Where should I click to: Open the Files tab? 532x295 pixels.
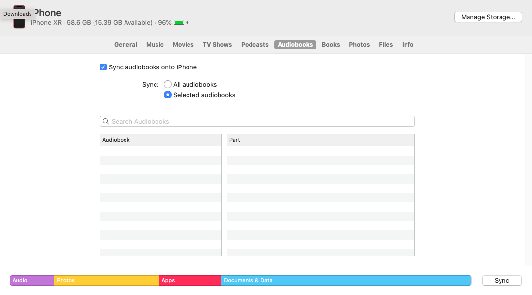pos(386,45)
